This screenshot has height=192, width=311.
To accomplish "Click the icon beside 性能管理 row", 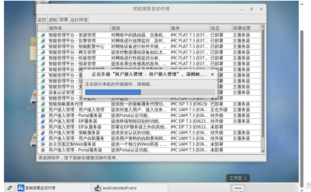I will click(42, 58).
